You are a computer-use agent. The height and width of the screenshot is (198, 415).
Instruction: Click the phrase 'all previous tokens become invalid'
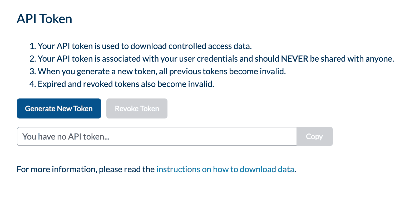[x=222, y=71]
